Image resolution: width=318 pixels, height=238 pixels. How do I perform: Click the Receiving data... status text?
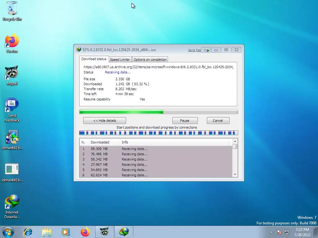118,72
